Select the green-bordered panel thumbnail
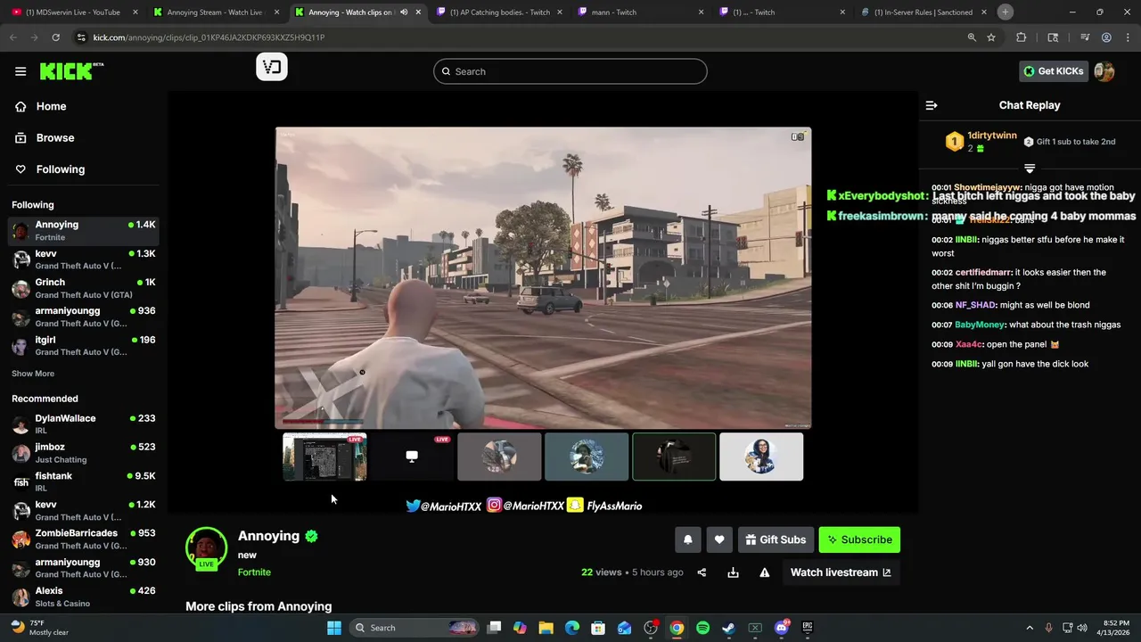This screenshot has height=642, width=1141. tap(674, 457)
